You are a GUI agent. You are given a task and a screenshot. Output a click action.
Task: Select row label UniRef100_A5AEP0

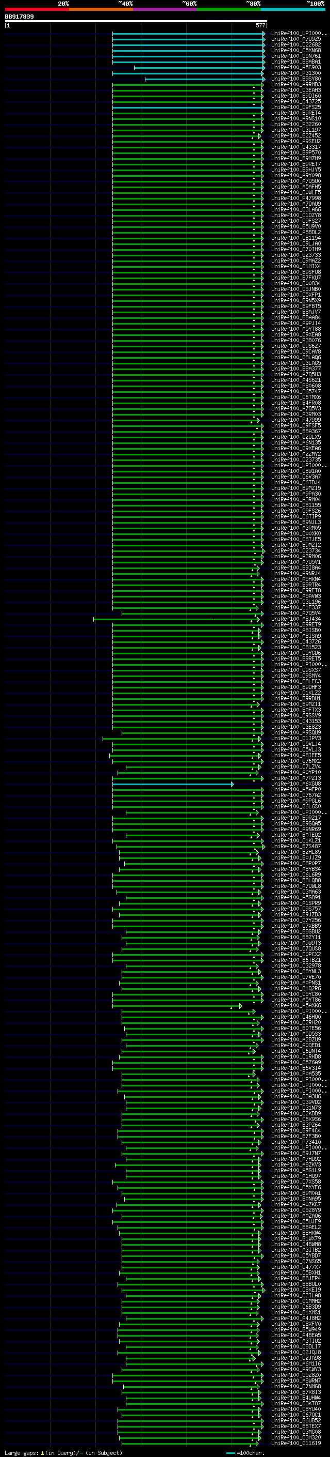296,790
